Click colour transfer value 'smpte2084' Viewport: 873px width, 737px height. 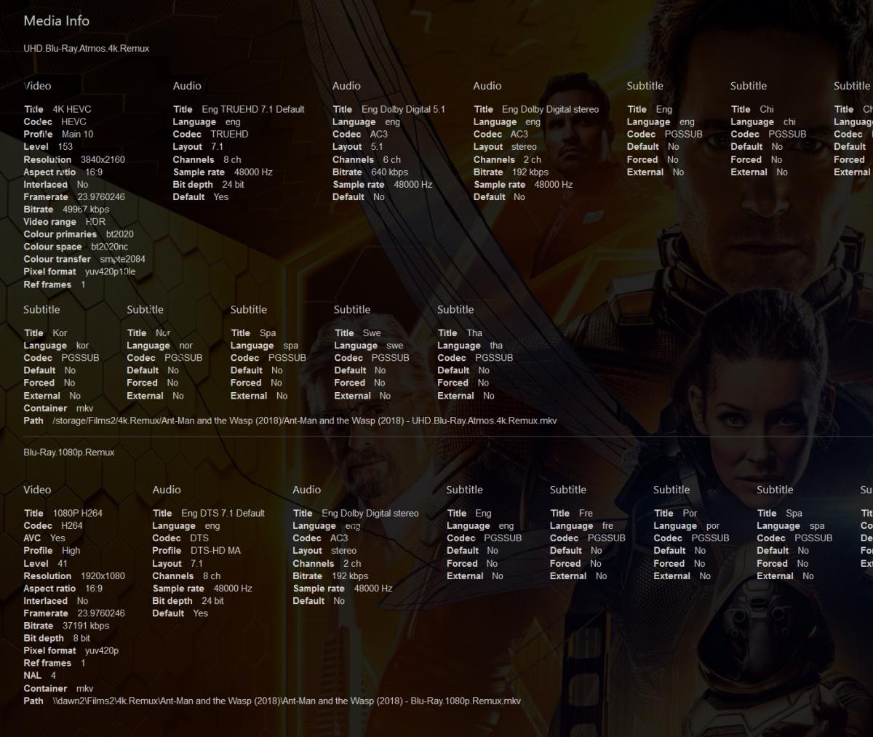point(123,259)
